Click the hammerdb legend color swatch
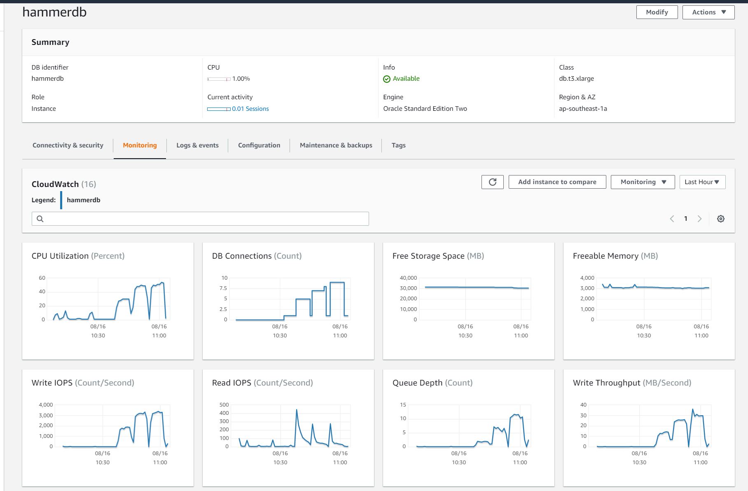Image resolution: width=748 pixels, height=491 pixels. point(61,200)
